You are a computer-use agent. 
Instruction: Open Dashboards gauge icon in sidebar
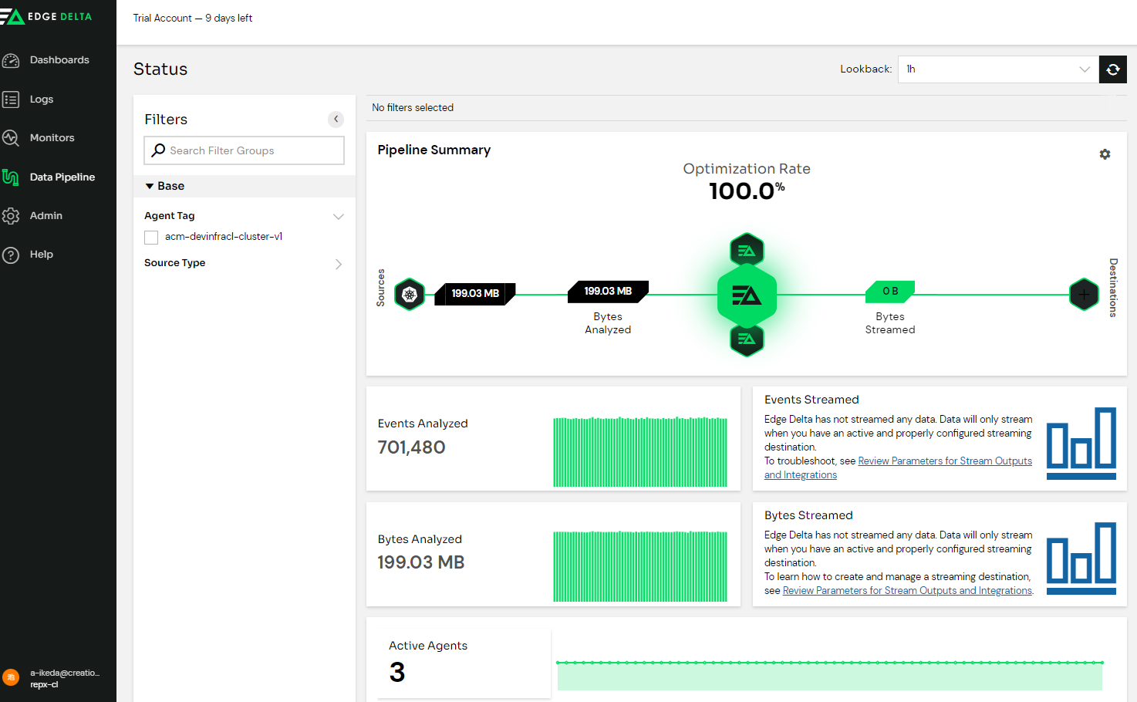11,60
